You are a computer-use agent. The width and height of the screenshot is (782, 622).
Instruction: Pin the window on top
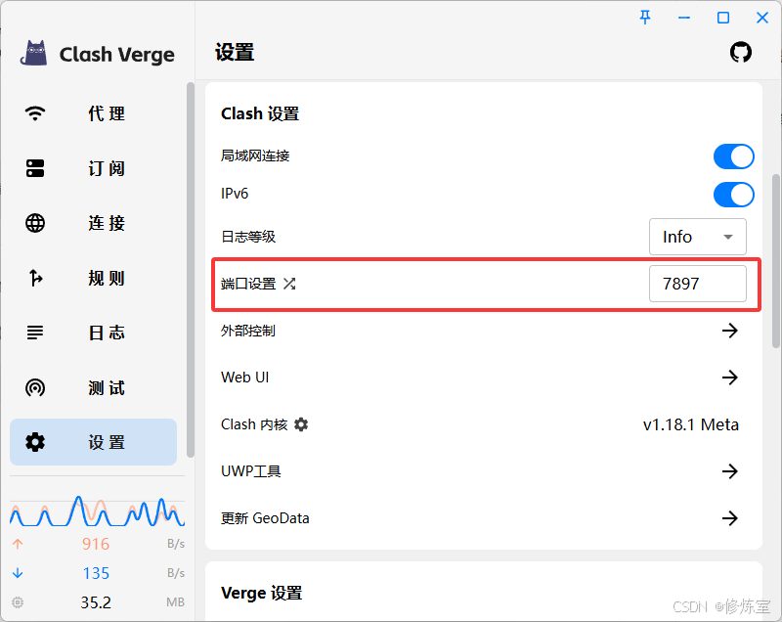pyautogui.click(x=645, y=18)
